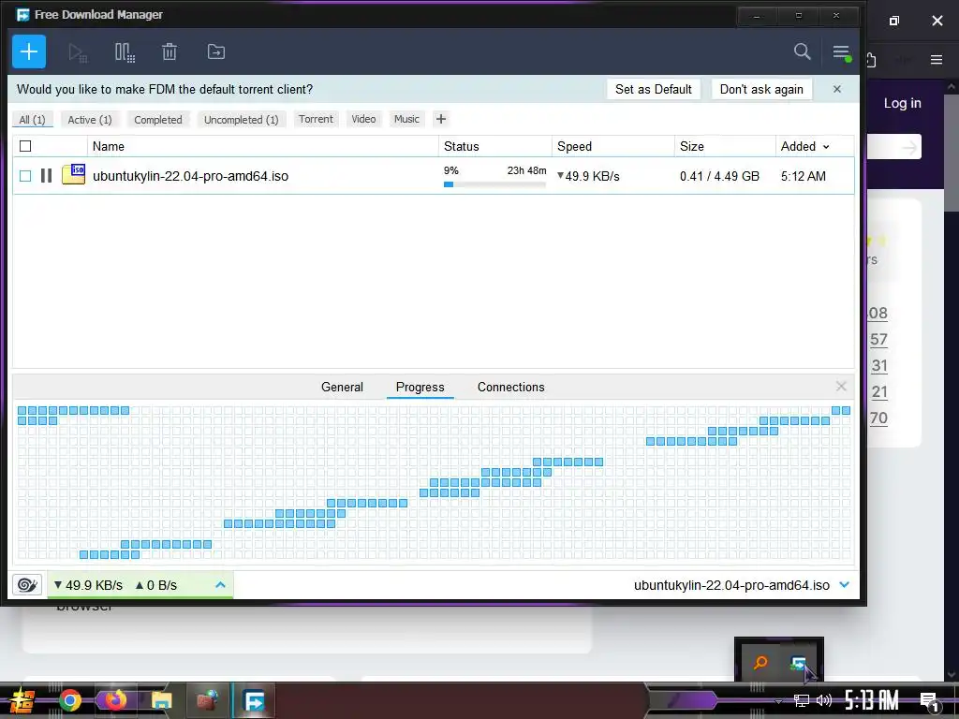This screenshot has width=959, height=719.
Task: Click Don't ask again button
Action: tap(761, 89)
